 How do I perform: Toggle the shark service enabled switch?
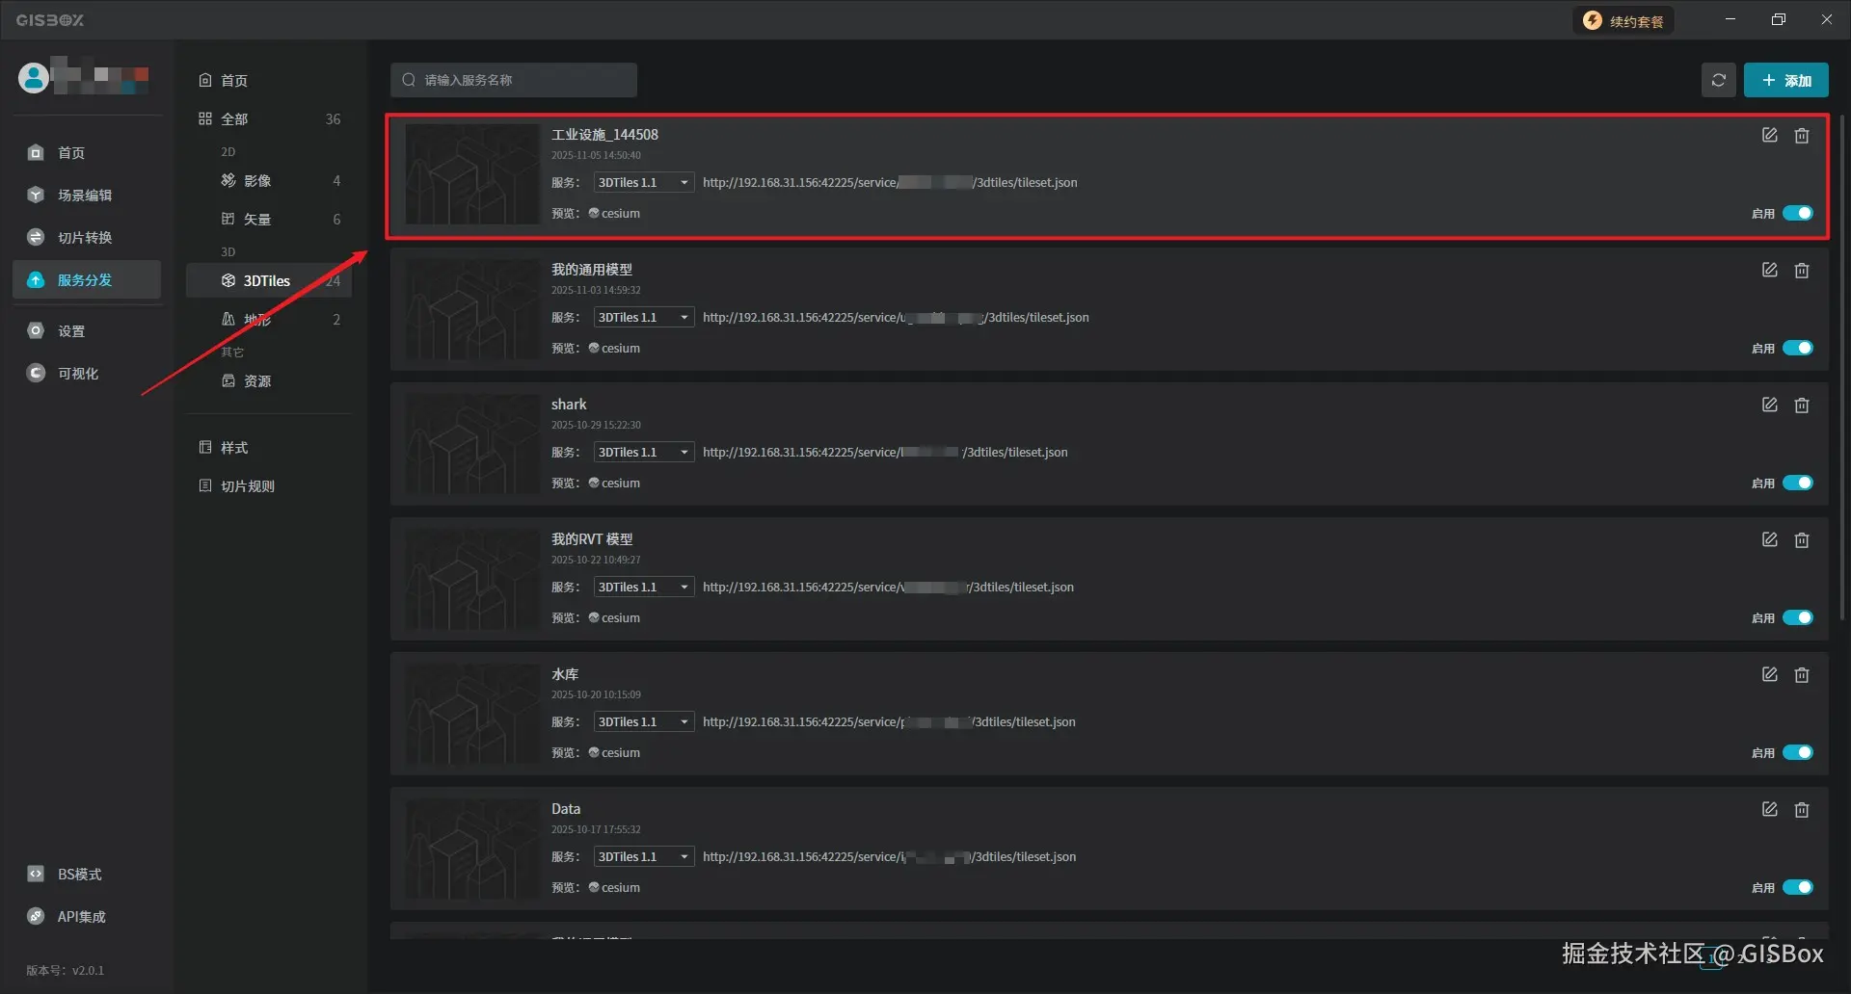click(x=1797, y=484)
